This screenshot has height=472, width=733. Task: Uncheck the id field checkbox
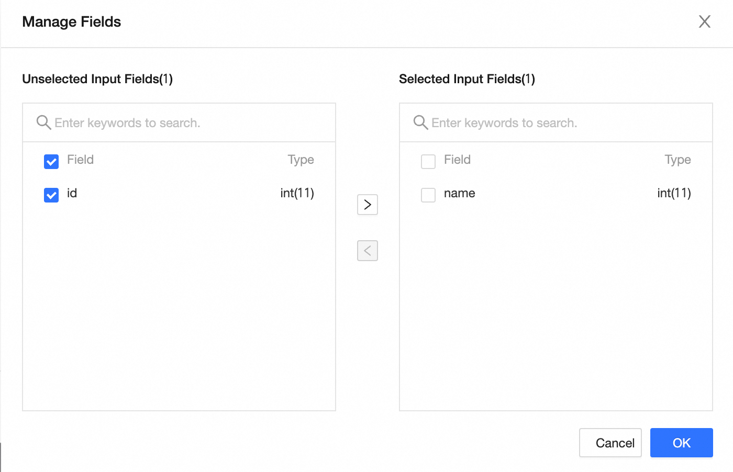coord(51,195)
